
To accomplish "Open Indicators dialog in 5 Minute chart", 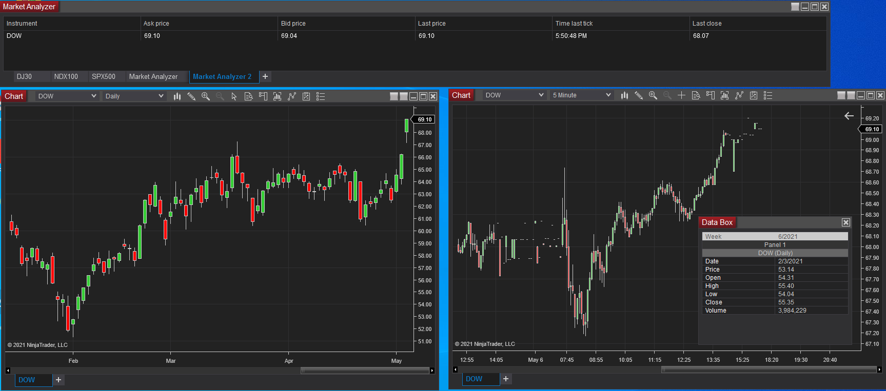I will click(739, 95).
